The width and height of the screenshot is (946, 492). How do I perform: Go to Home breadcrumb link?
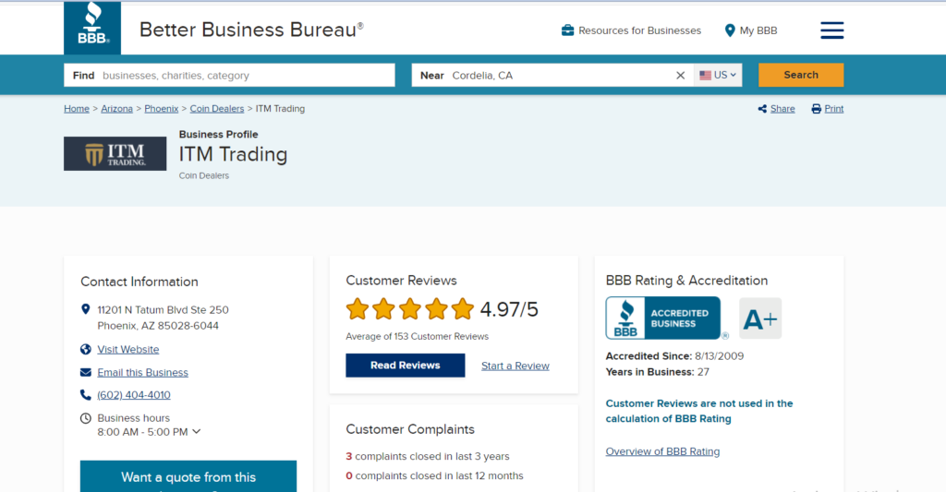[x=77, y=109]
